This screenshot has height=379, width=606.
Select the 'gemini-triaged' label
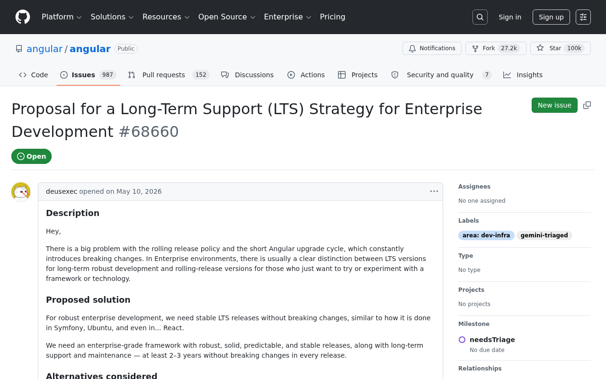[544, 235]
